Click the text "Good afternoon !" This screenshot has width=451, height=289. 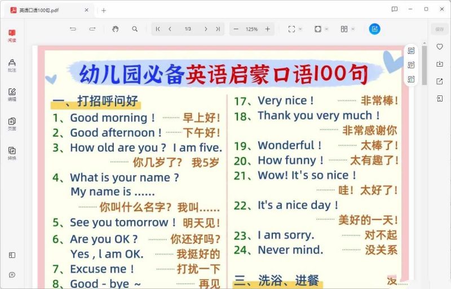[116, 133]
